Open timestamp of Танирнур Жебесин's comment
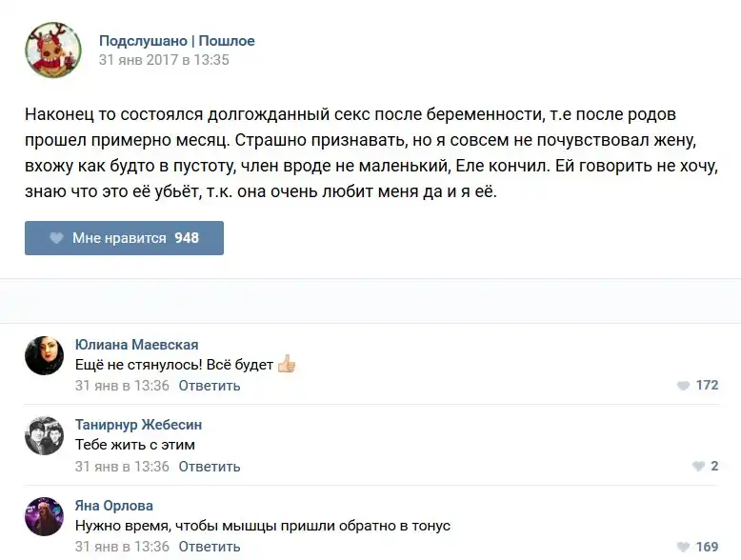The image size is (741, 560). [x=122, y=467]
